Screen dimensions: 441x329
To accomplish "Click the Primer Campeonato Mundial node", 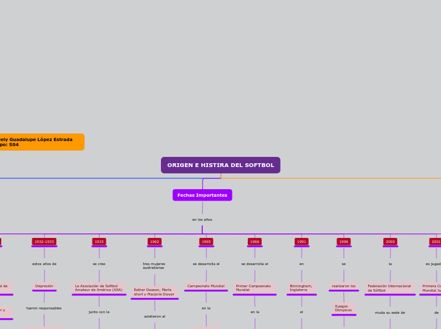I will click(x=255, y=288).
